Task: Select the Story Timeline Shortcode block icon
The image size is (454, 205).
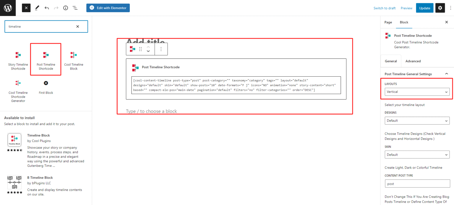Action: click(x=18, y=55)
